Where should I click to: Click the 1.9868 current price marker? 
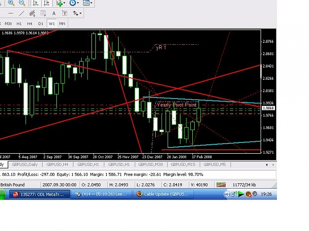click(268, 108)
